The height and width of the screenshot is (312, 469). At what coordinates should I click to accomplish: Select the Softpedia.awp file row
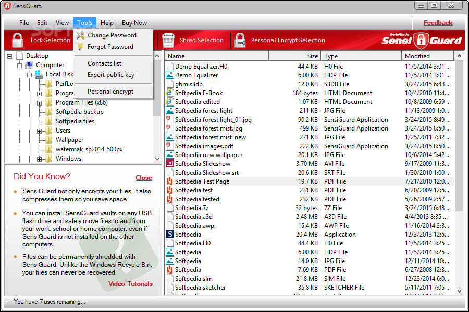(308, 225)
